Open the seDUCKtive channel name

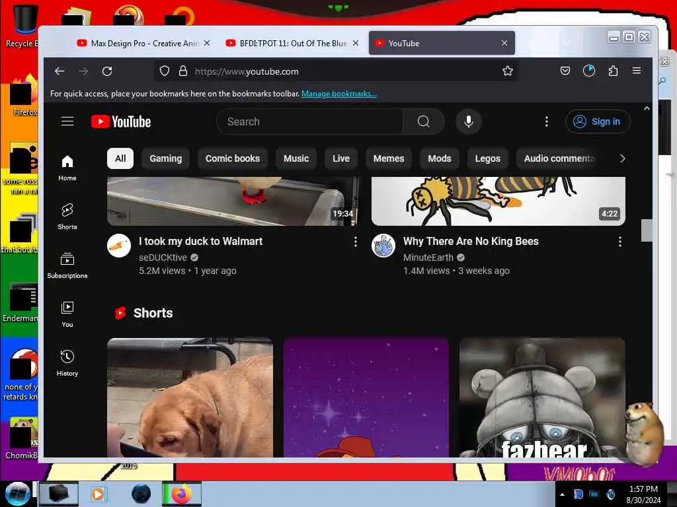click(163, 257)
